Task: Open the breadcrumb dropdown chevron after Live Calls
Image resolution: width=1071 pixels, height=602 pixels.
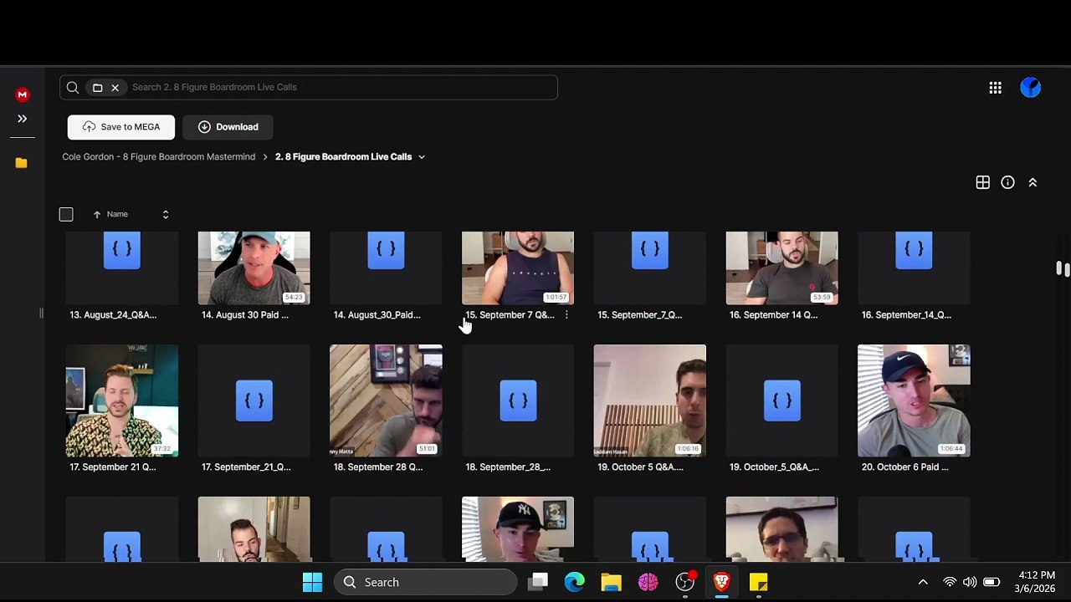Action: [422, 156]
